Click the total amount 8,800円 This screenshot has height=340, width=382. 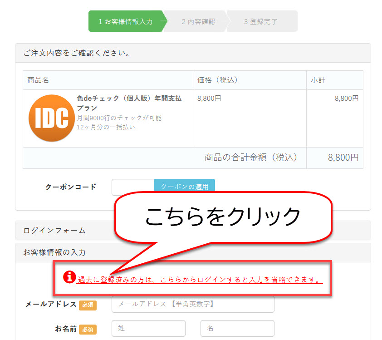tap(343, 158)
